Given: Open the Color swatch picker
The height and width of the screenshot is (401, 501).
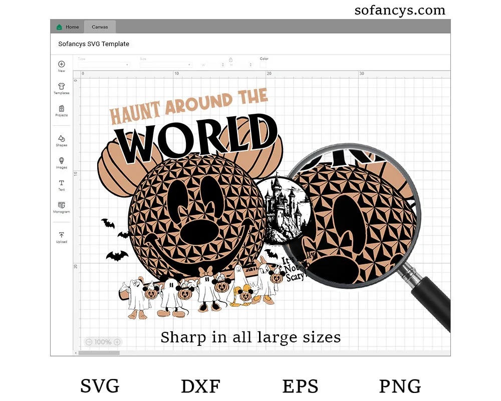Looking at the screenshot, I should (x=263, y=65).
